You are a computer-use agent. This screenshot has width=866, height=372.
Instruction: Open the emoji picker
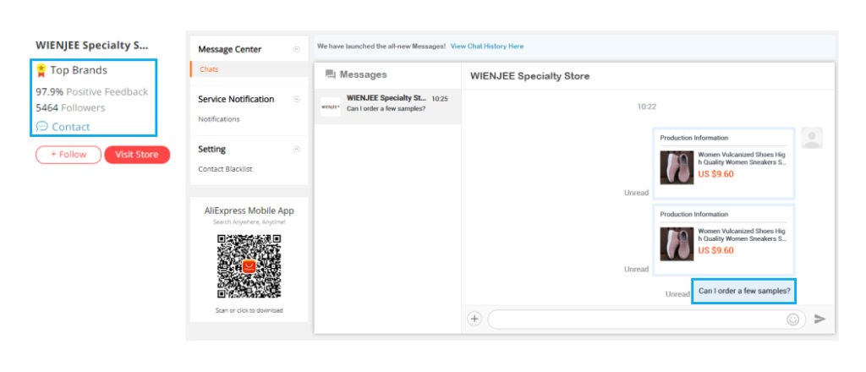[x=793, y=320]
